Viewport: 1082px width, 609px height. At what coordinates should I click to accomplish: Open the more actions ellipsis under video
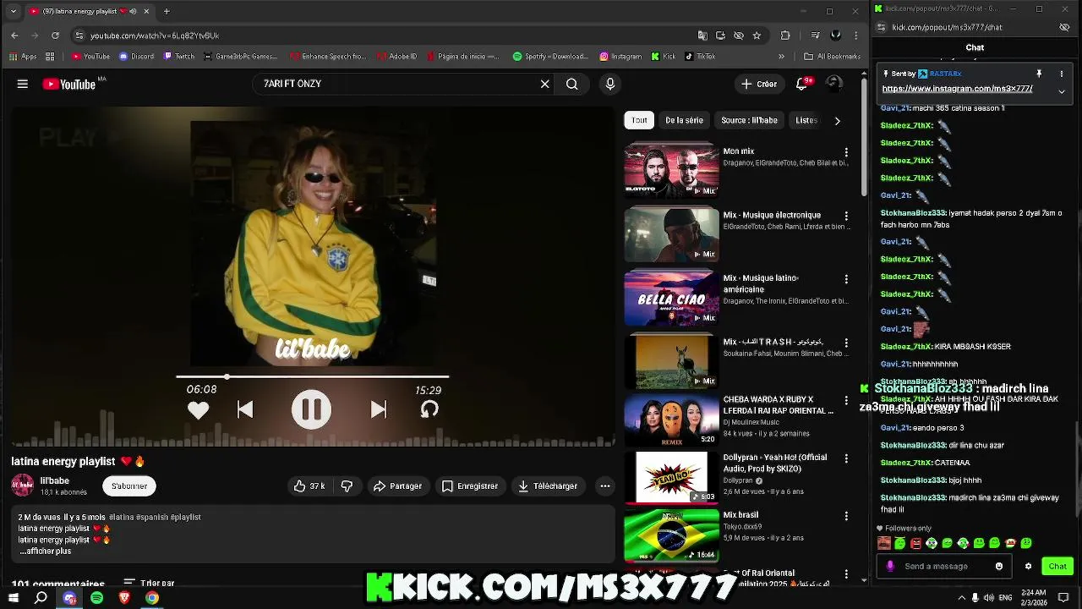point(604,486)
